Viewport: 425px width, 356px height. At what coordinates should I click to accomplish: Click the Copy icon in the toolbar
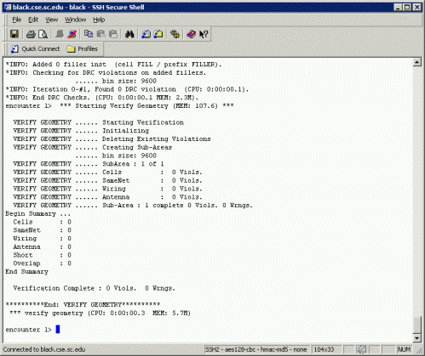pos(89,34)
